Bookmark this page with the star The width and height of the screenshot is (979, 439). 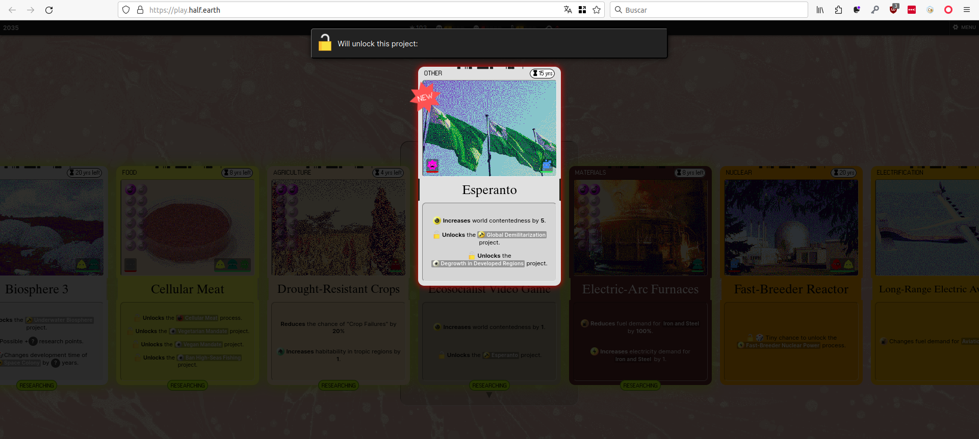coord(597,10)
